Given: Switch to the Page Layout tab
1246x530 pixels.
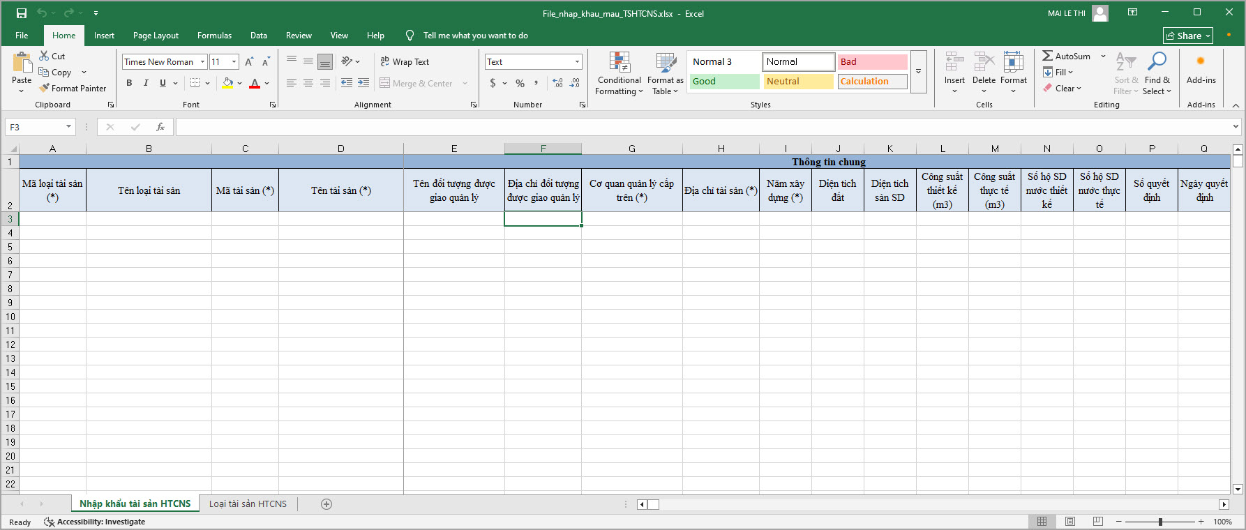Looking at the screenshot, I should 156,36.
